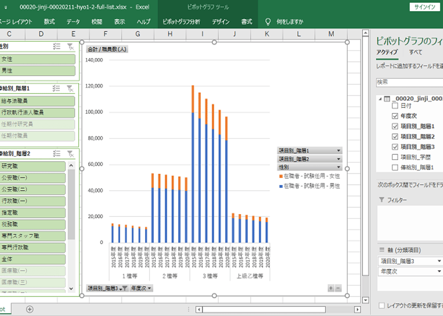Select 専門スタッフ職 slicer item
443x316 pixels.
tap(33, 236)
